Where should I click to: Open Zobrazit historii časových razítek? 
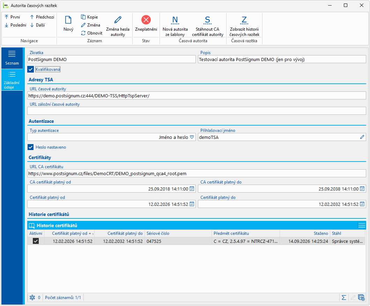point(244,26)
